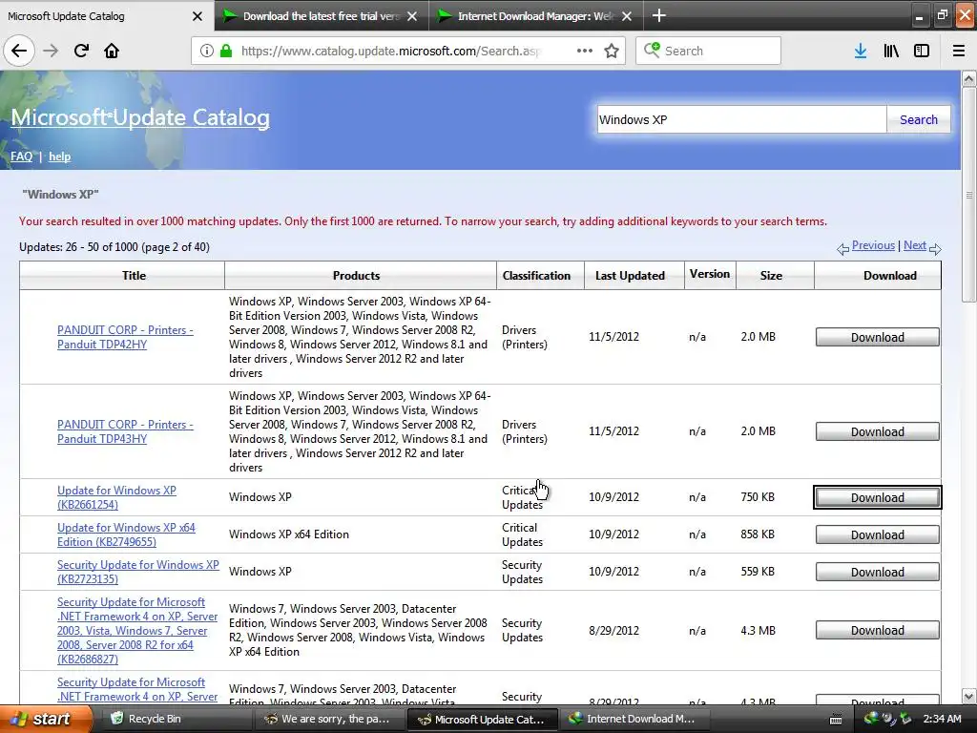Switch to Internet Download Manager tab
Viewport: 977px width, 733px height.
pyautogui.click(x=536, y=15)
